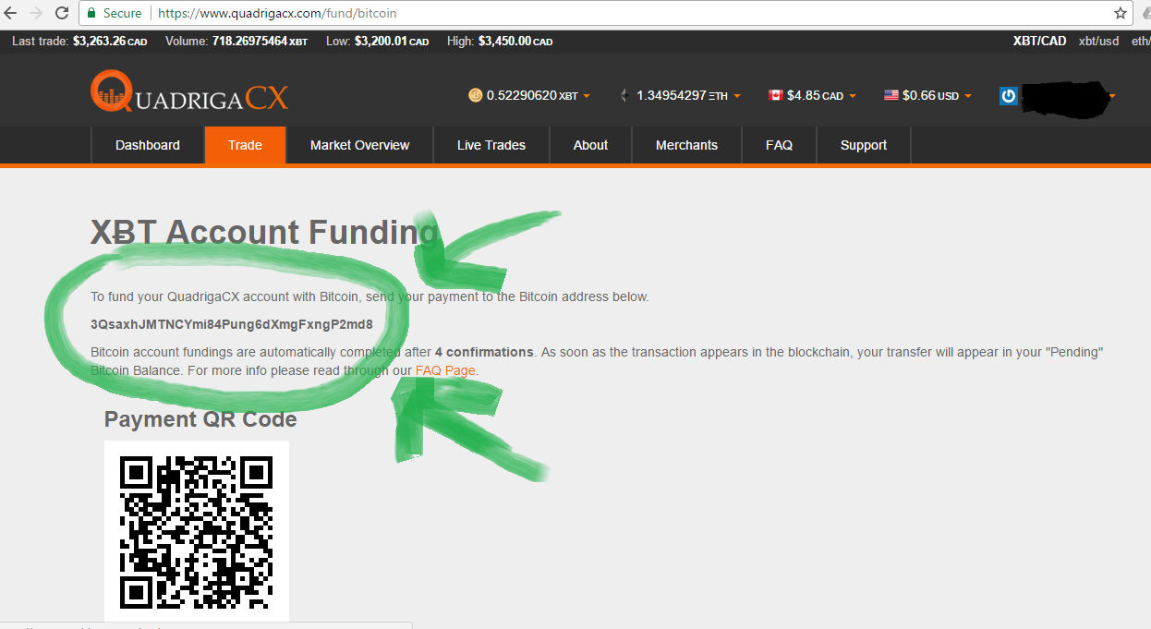Click the Payment QR Code heading
Viewport: 1151px width, 629px height.
tap(200, 419)
